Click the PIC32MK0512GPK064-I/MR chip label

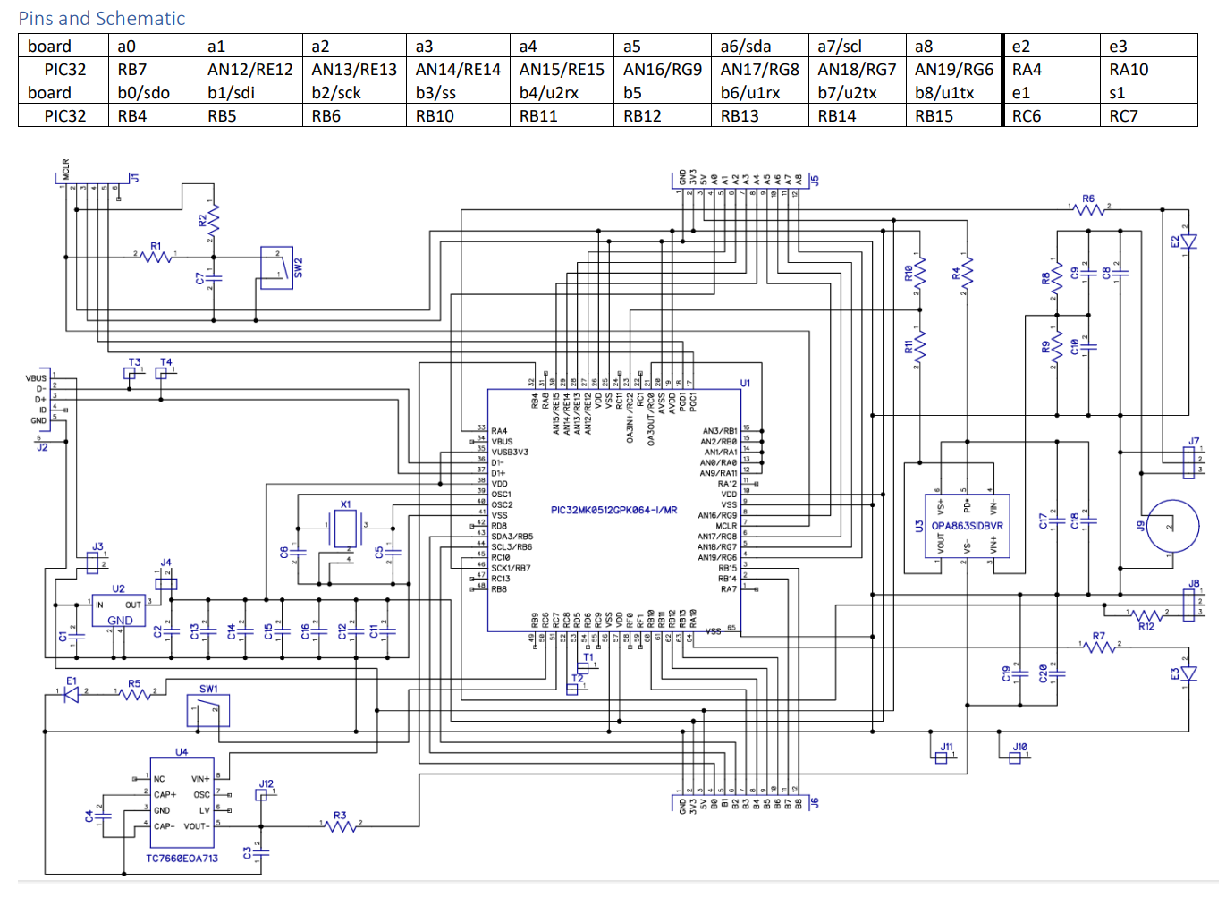(x=613, y=510)
